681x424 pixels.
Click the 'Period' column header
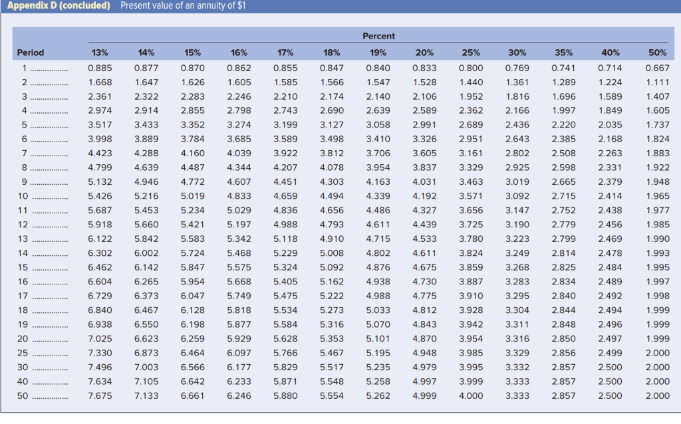click(31, 53)
